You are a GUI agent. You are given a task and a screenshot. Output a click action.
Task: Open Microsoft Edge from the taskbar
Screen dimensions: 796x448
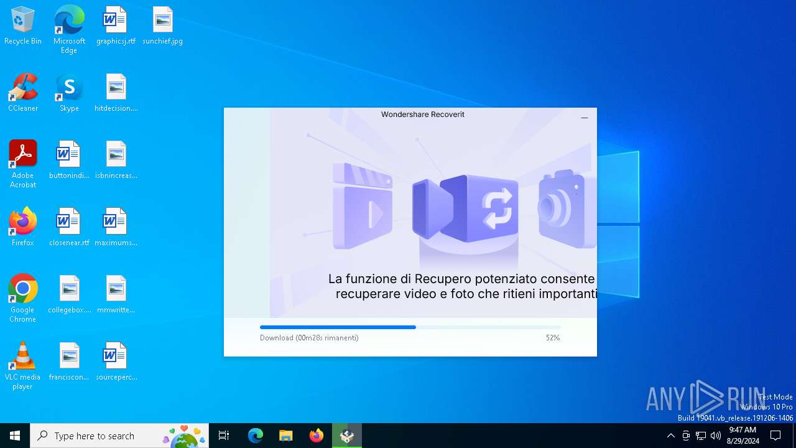256,436
